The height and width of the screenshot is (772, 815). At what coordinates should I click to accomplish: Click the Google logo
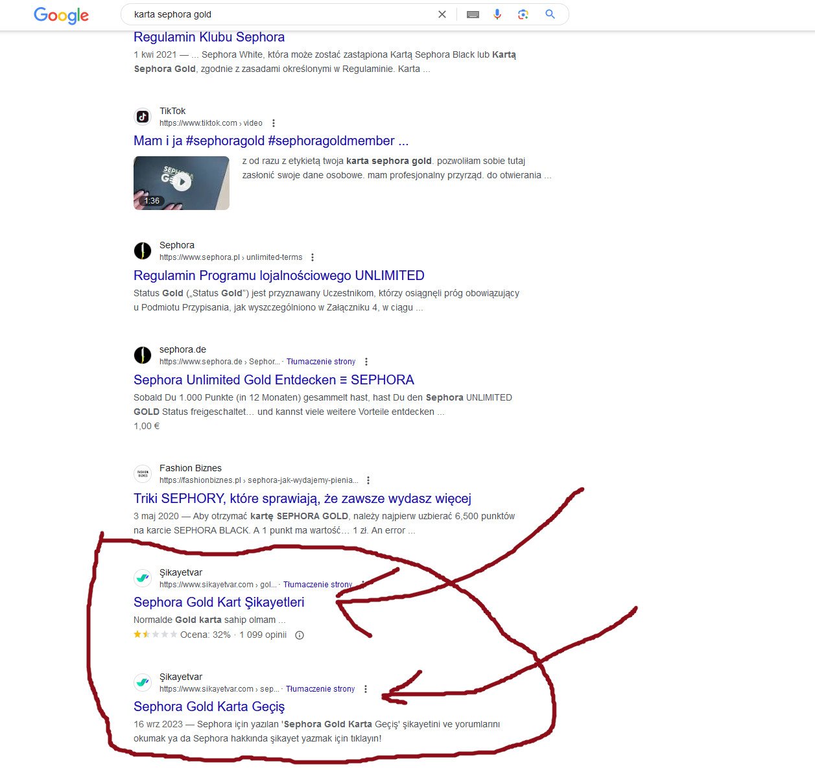coord(61,15)
